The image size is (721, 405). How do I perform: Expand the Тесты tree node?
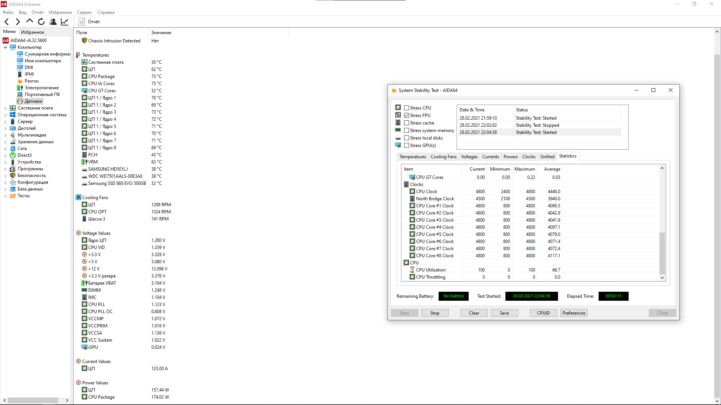point(5,196)
